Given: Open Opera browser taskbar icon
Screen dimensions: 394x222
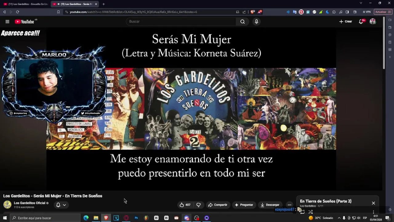Looking at the screenshot, I should tap(126, 218).
